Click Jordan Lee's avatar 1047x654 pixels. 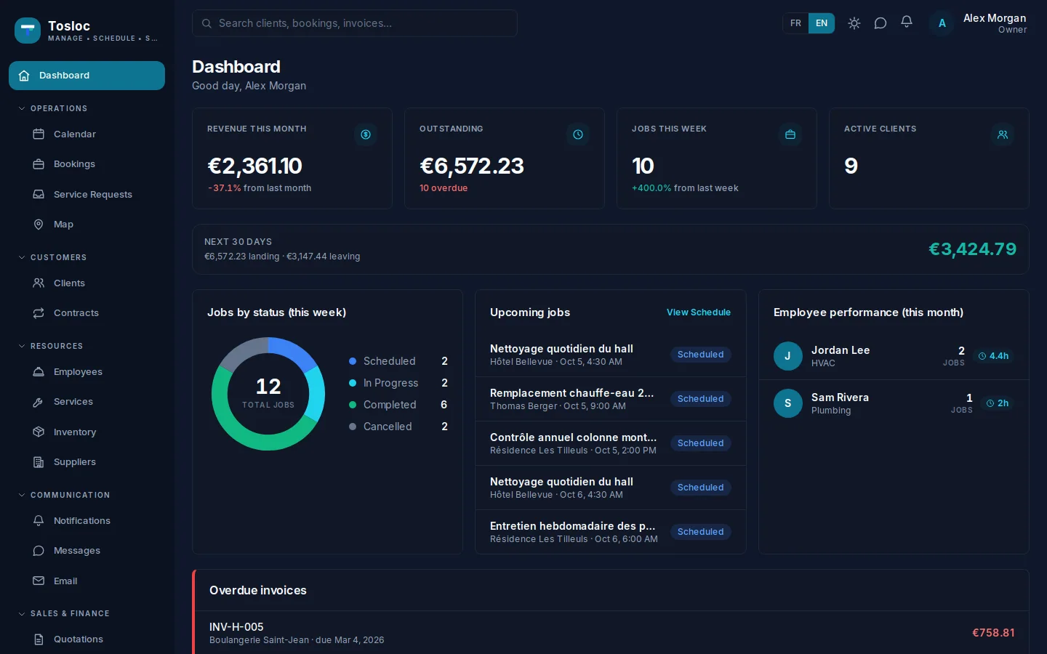pyautogui.click(x=788, y=356)
